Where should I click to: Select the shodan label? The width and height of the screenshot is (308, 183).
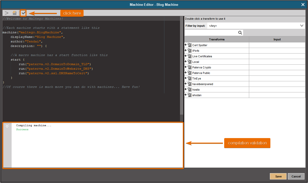click(197, 95)
